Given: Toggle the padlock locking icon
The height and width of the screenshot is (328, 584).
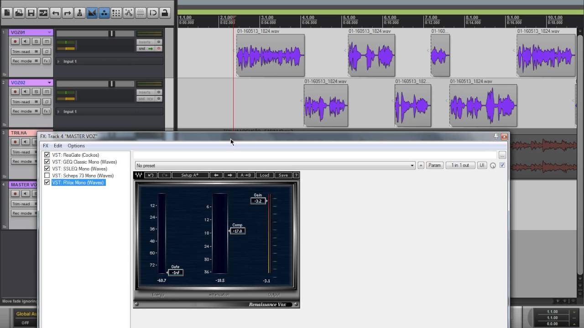Looking at the screenshot, I should coord(165,13).
